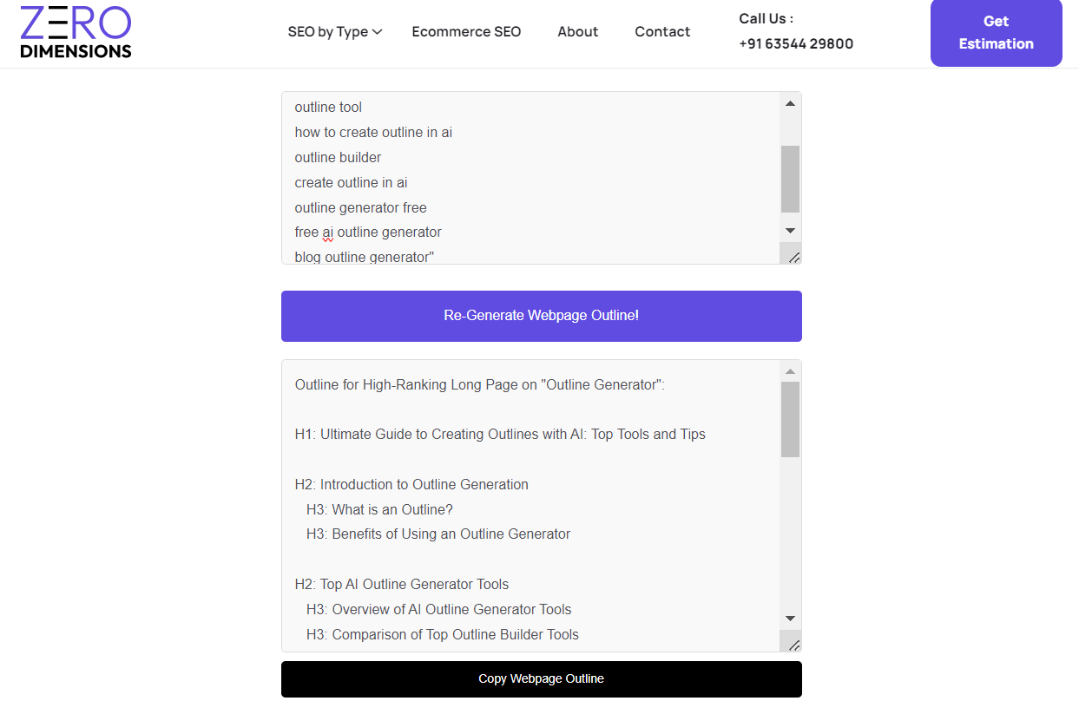
Task: Open the Contact page
Action: click(661, 31)
